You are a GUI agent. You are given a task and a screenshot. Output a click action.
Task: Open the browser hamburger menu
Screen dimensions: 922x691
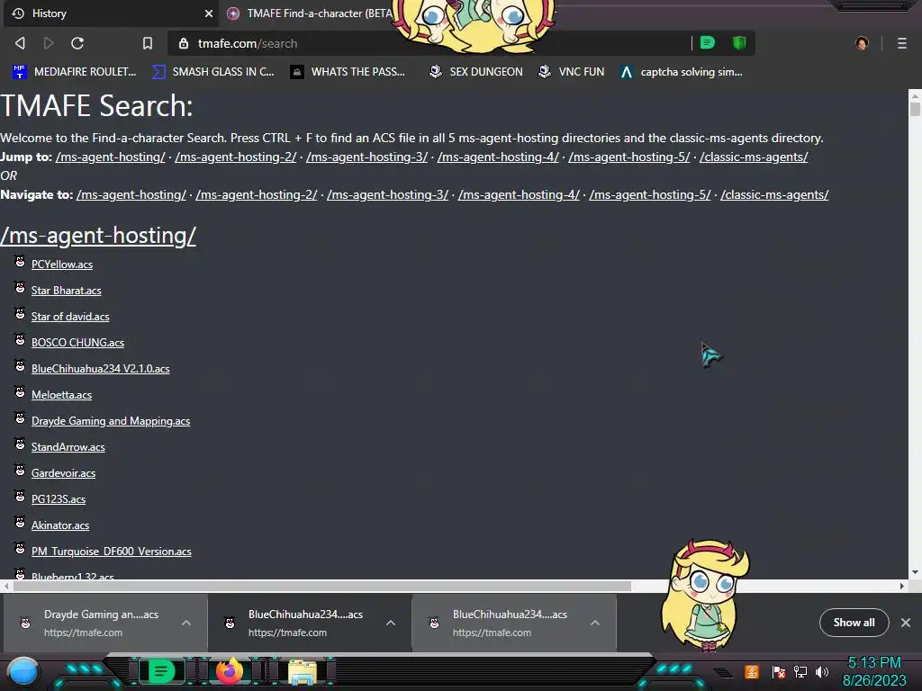pyautogui.click(x=902, y=43)
